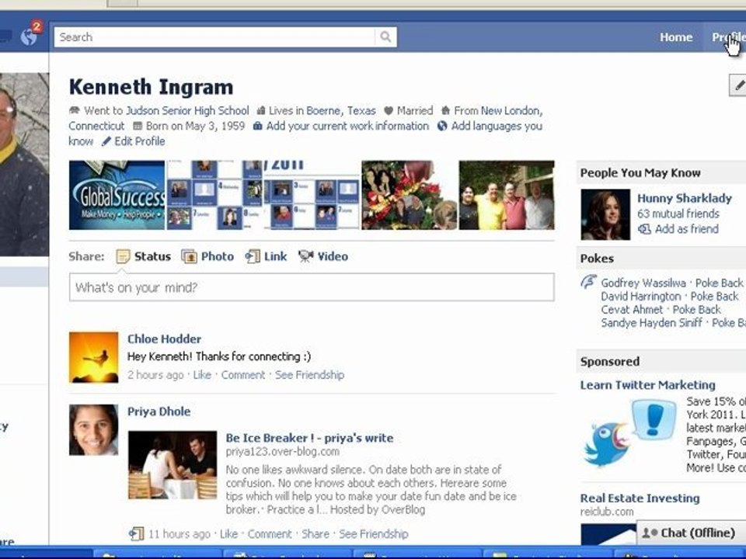Open Learn Twitter Marketing ad
Image resolution: width=746 pixels, height=559 pixels.
tap(647, 385)
